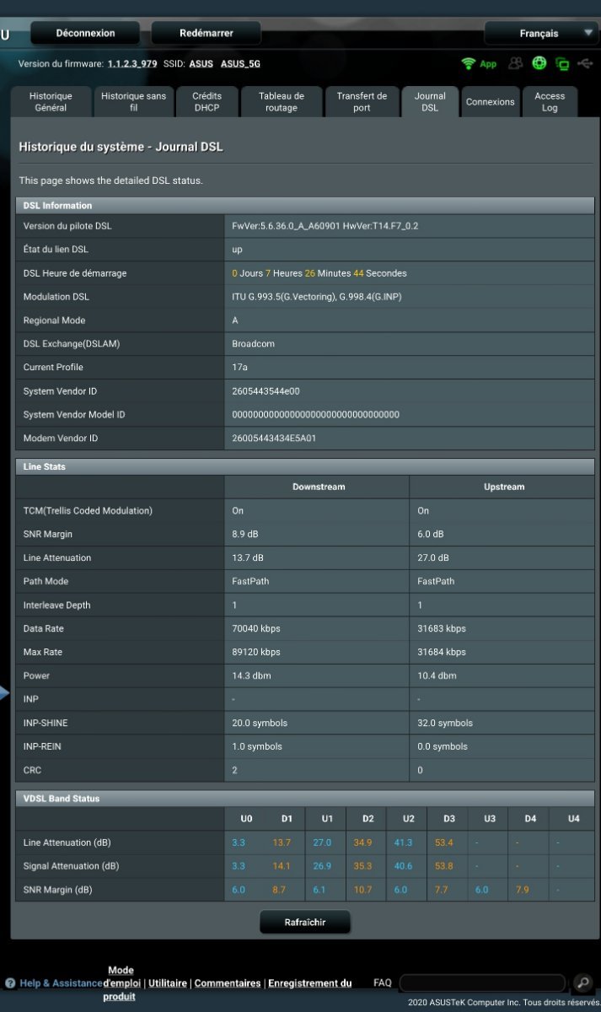Open the guest network users icon
This screenshot has height=1012, width=601.
click(516, 63)
